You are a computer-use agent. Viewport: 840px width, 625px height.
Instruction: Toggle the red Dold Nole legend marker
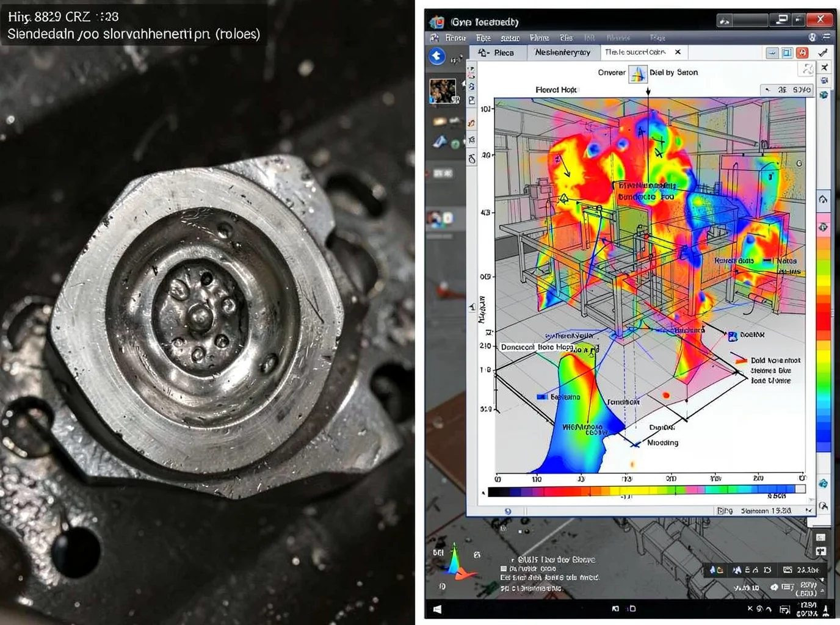coord(741,361)
